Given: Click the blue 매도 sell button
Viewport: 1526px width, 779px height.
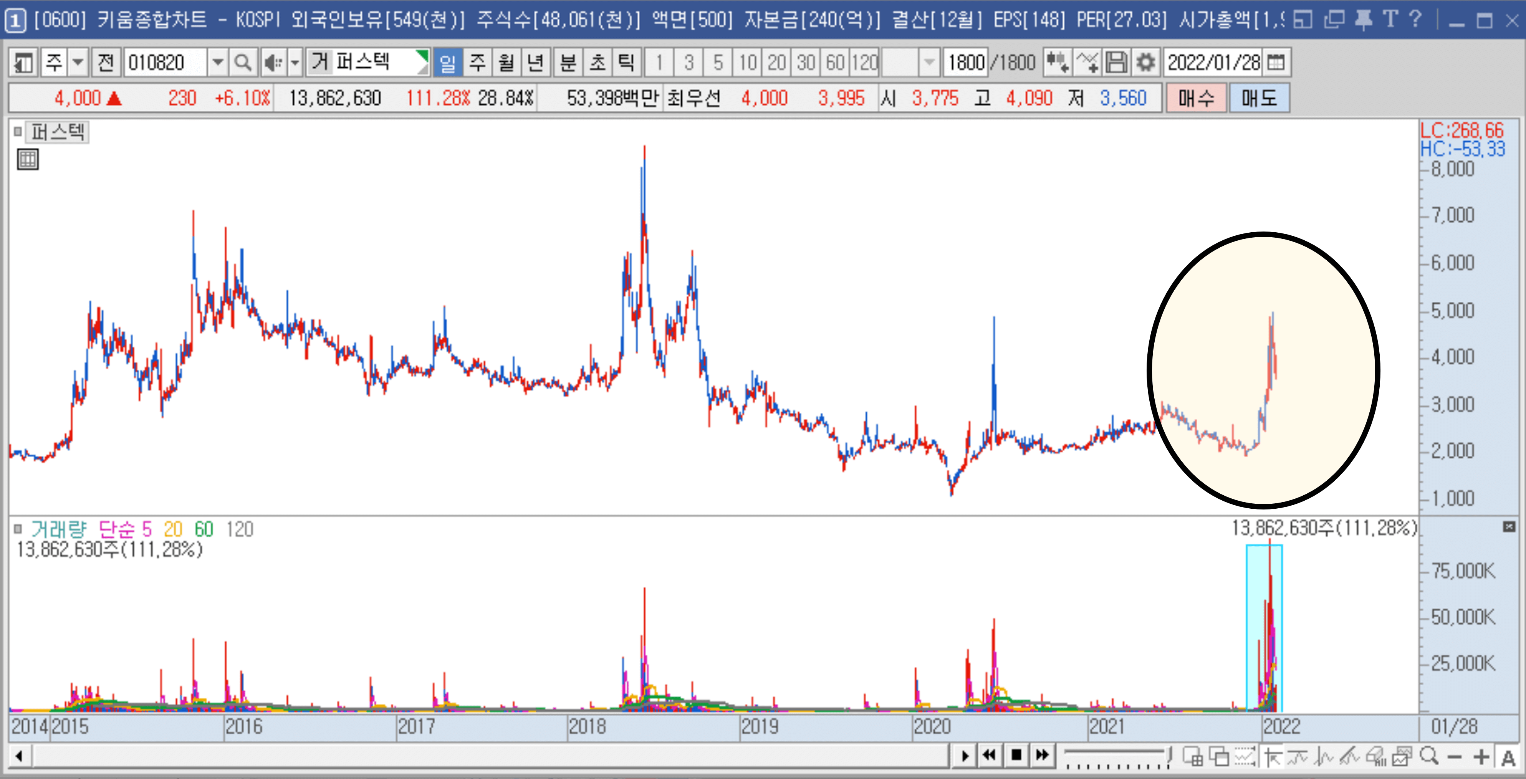Looking at the screenshot, I should tap(1259, 98).
